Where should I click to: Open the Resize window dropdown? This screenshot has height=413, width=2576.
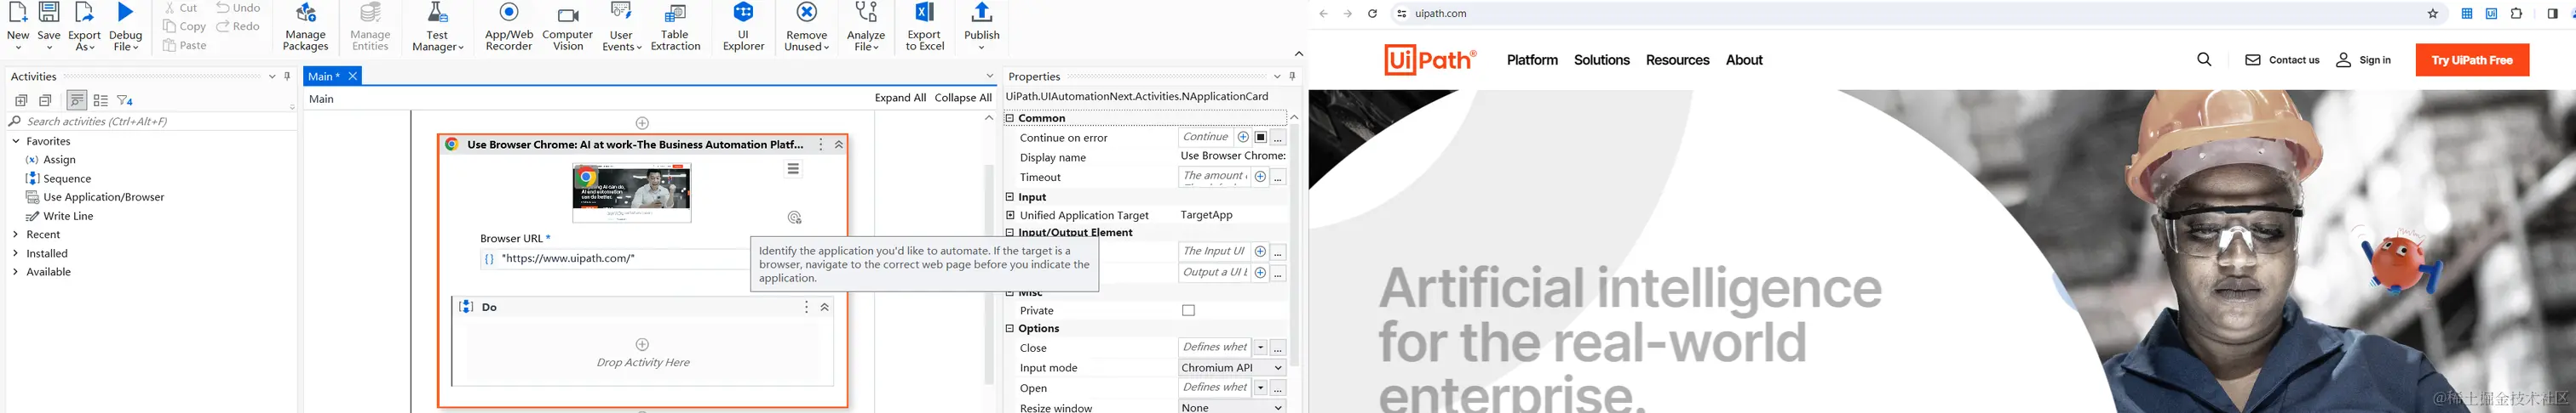(x=1232, y=407)
